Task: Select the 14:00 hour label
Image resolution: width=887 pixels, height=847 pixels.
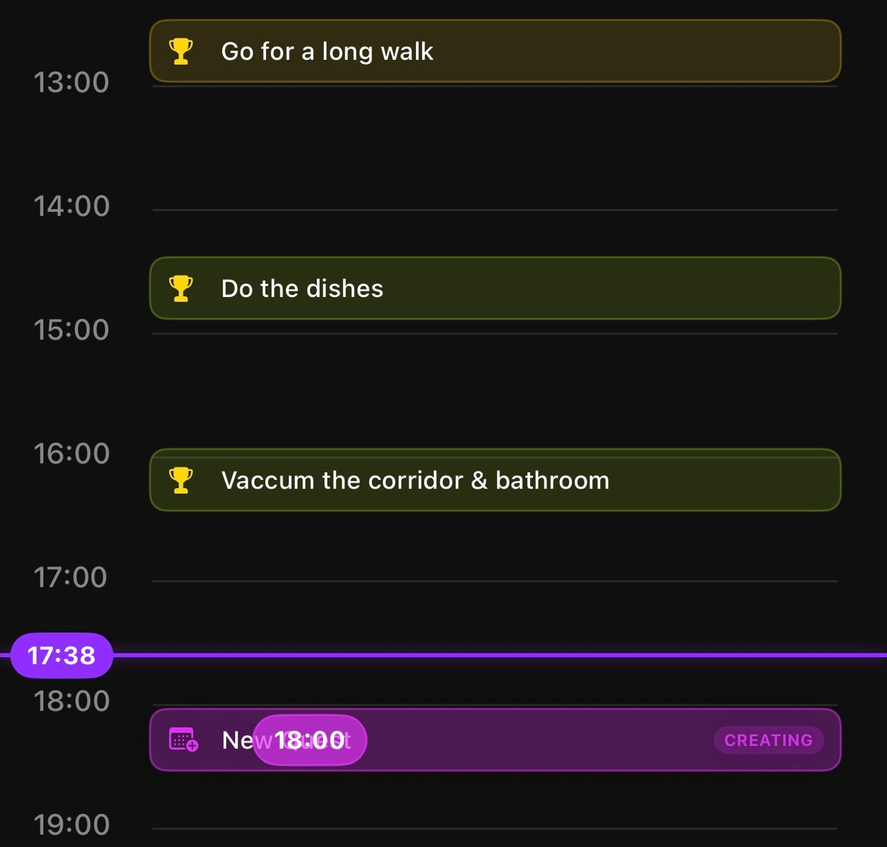Action: point(71,205)
